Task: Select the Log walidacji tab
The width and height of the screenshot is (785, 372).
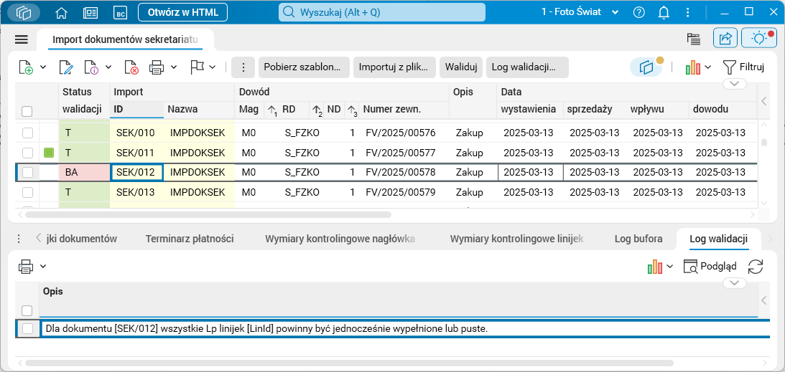Action: (x=718, y=239)
